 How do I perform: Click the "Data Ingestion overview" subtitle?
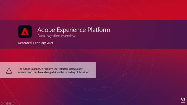56,36
